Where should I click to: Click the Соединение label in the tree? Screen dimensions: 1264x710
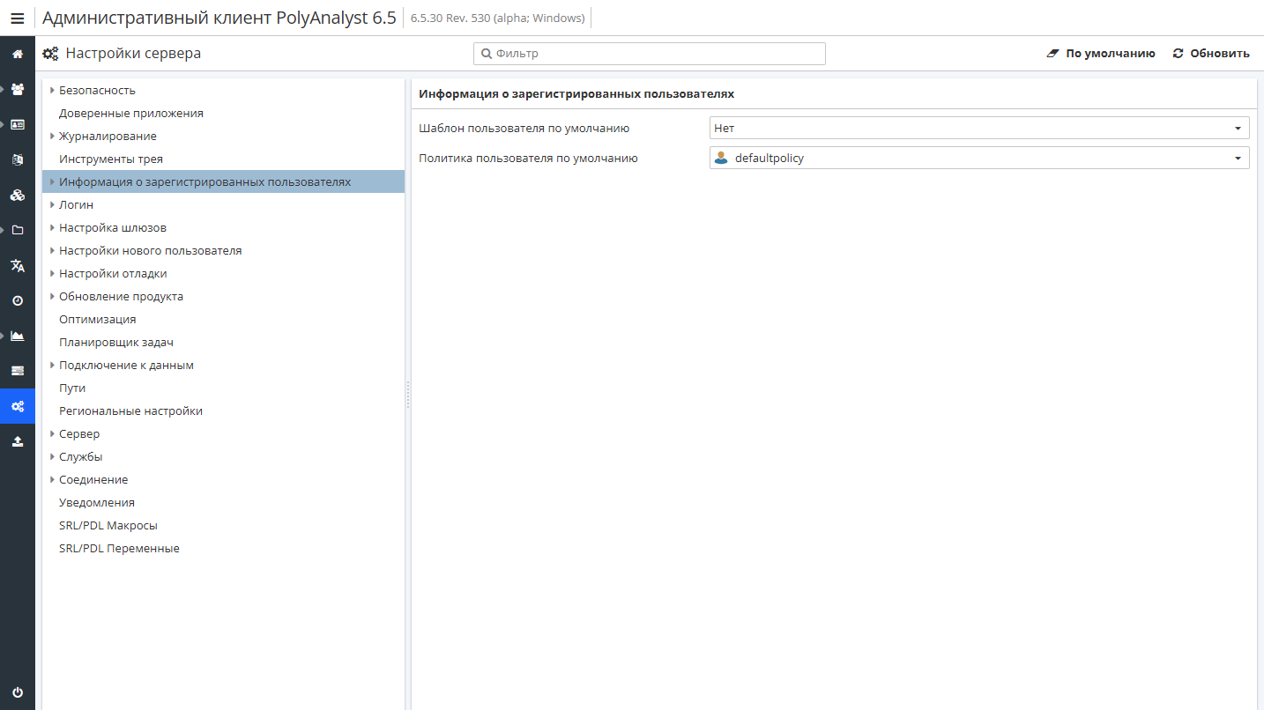93,479
